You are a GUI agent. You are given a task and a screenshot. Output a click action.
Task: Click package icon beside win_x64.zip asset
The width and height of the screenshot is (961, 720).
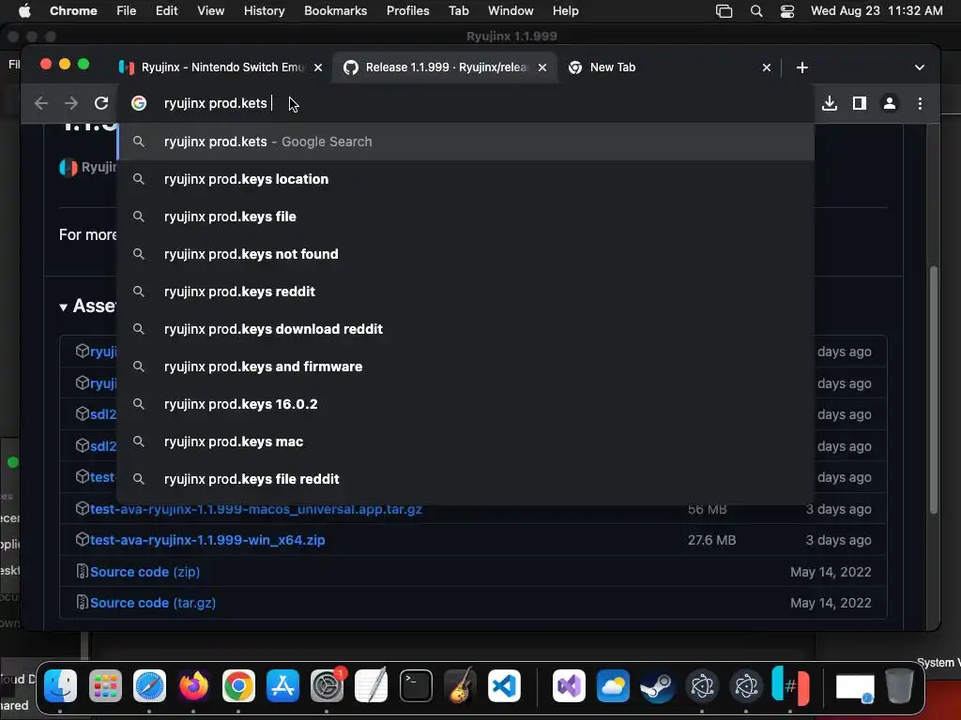(83, 540)
